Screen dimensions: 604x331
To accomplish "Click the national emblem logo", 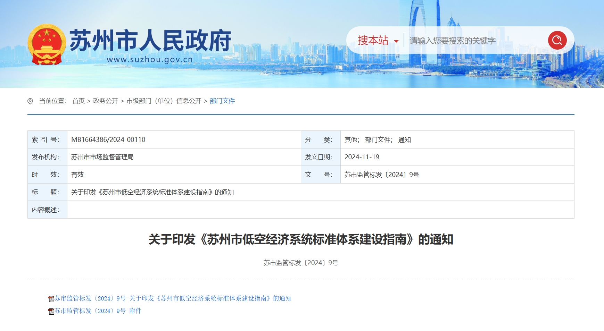I will [47, 44].
